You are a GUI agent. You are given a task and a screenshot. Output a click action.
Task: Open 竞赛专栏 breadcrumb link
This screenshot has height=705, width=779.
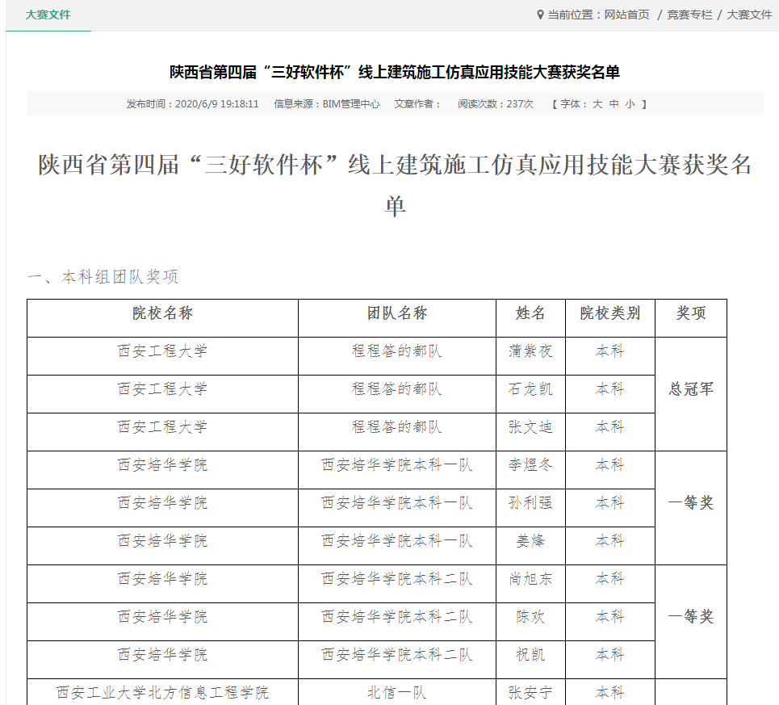[689, 15]
